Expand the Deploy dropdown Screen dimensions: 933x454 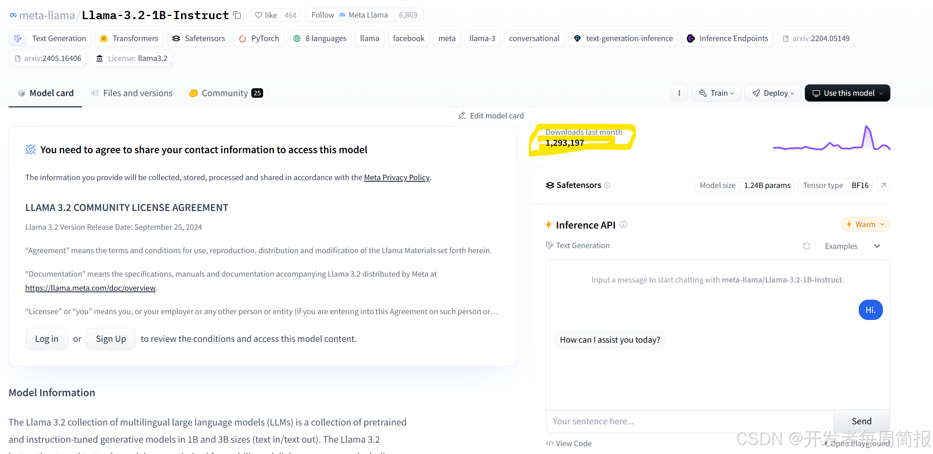[773, 93]
